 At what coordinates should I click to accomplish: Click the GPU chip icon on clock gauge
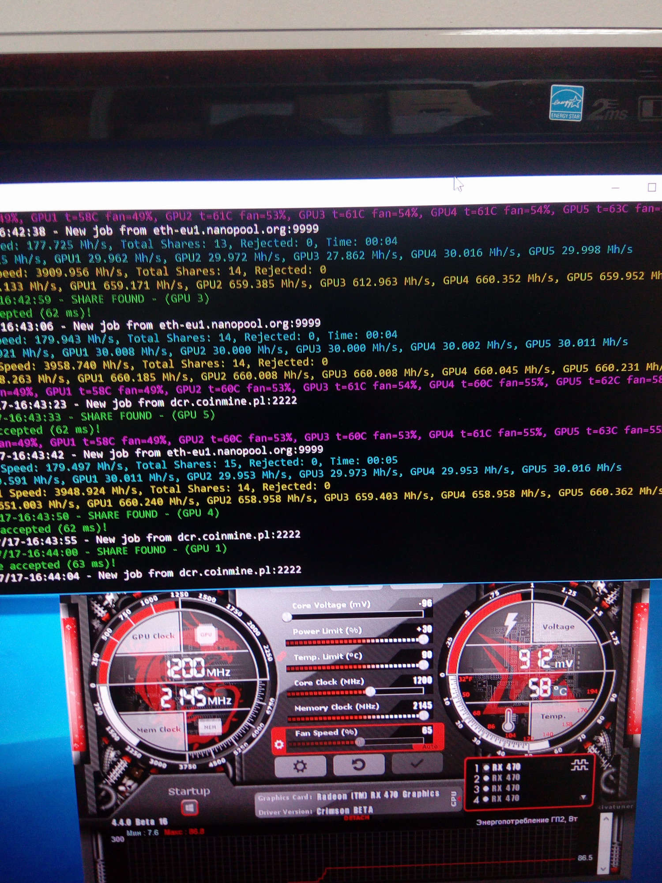coord(206,634)
